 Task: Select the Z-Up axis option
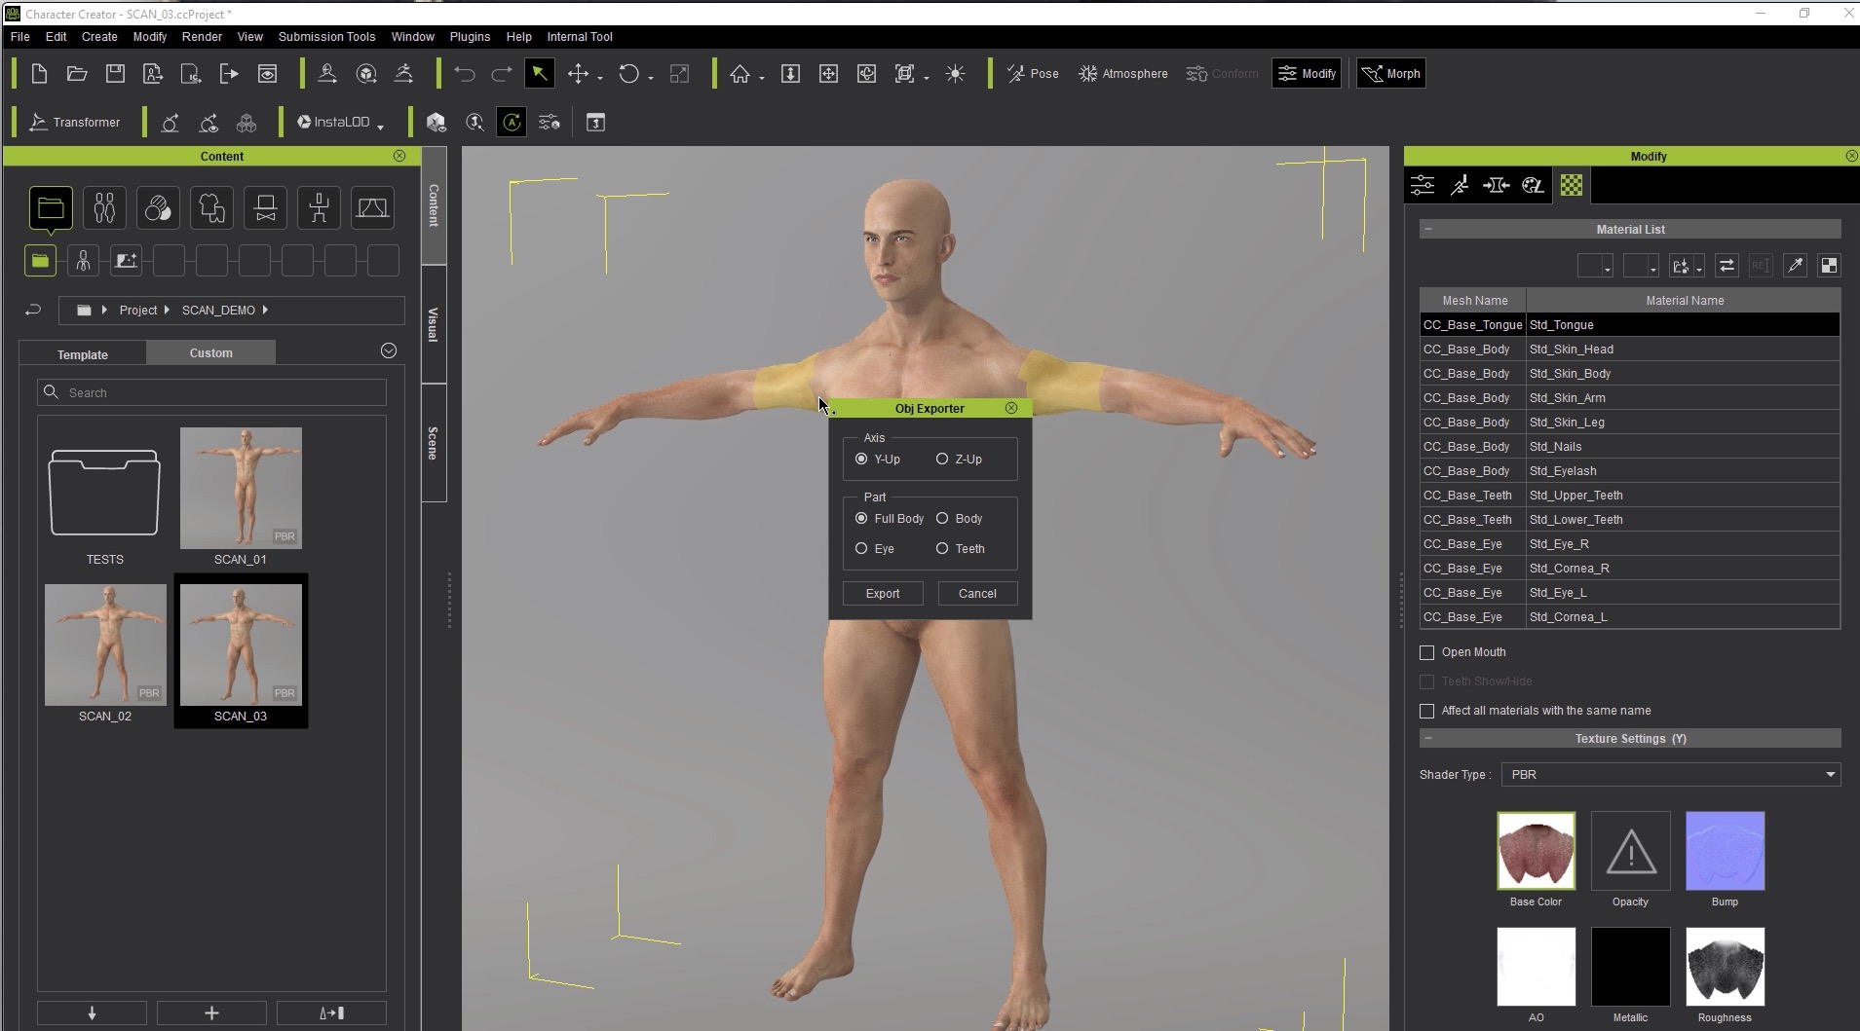point(959,460)
